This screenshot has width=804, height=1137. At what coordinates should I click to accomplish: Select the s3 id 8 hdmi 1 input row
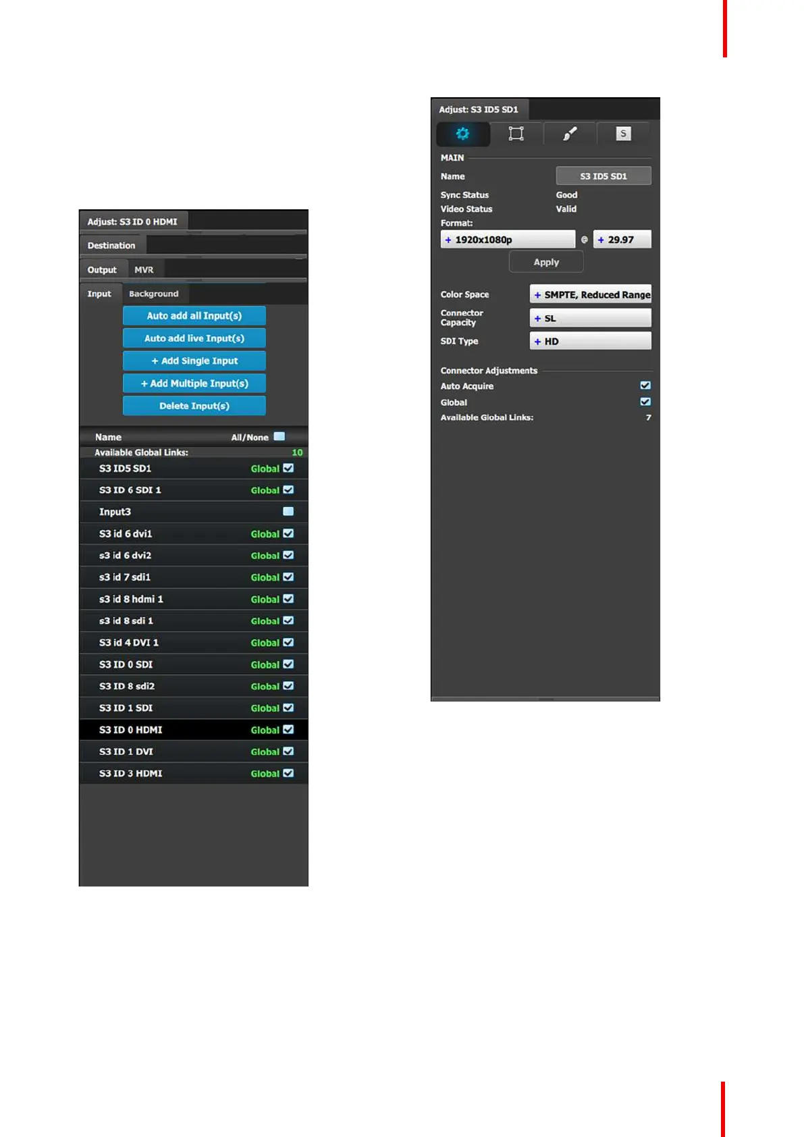click(x=194, y=599)
